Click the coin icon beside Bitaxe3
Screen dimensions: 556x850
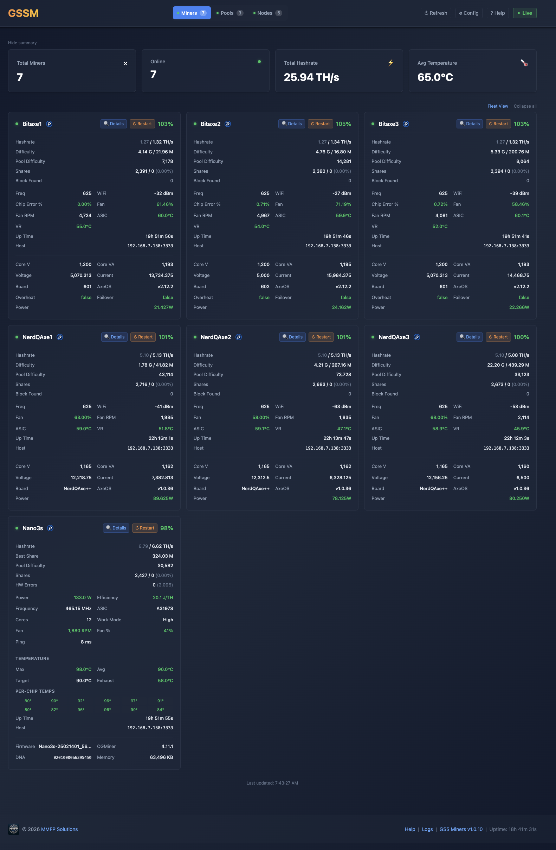pos(406,124)
